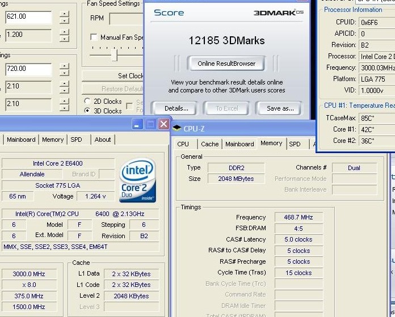Click the DDR2 memory type field

[236, 168]
